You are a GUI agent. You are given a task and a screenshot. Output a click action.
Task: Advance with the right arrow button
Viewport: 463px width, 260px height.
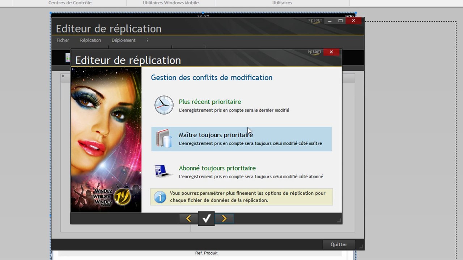pyautogui.click(x=224, y=218)
